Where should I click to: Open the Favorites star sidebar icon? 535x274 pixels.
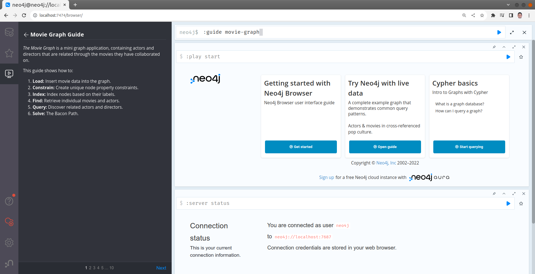(x=9, y=53)
